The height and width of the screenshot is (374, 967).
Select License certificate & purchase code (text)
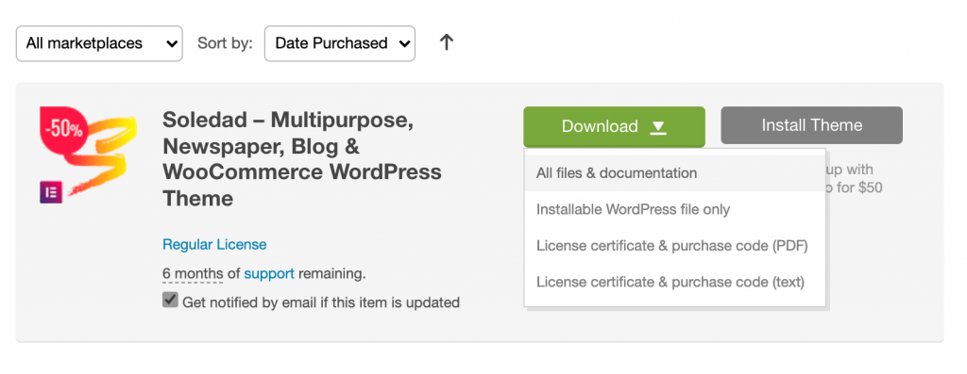(674, 283)
